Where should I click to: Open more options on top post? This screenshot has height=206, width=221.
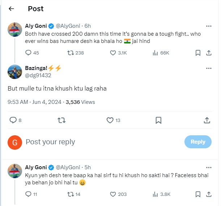point(208,26)
